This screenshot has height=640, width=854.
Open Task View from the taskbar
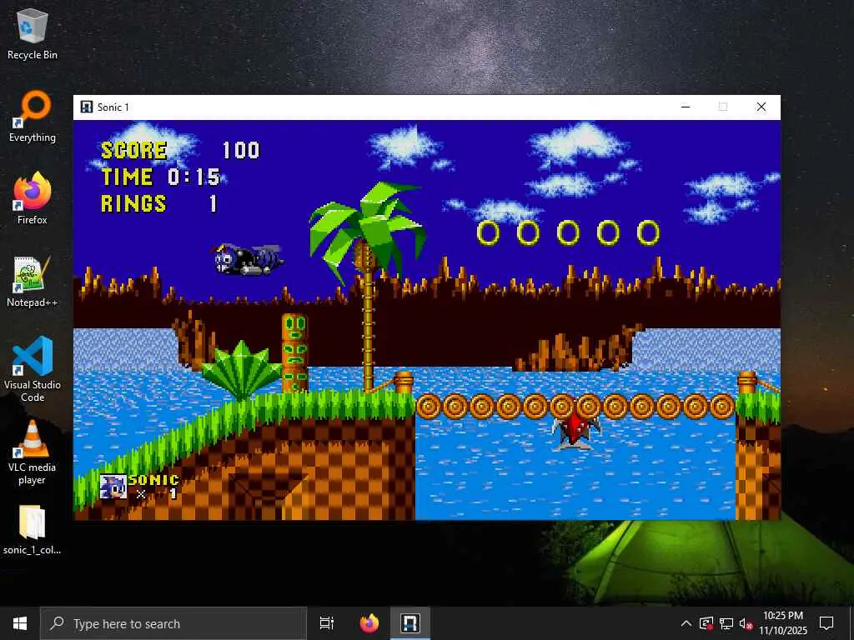point(327,623)
